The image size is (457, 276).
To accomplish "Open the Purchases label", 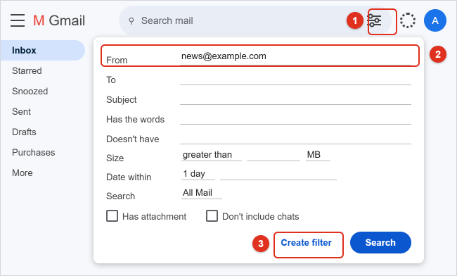I will [33, 152].
